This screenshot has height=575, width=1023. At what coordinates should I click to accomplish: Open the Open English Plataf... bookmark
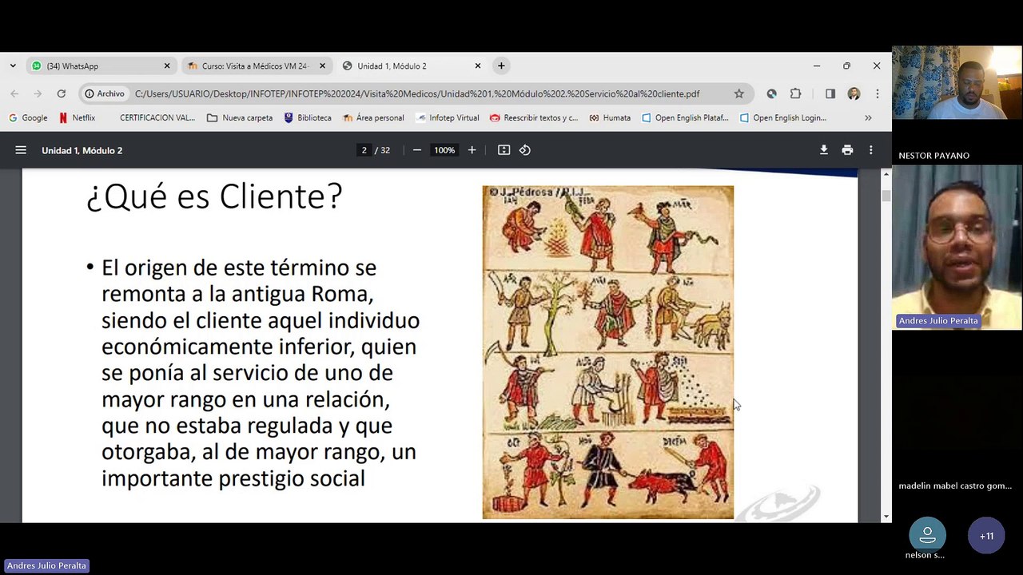click(685, 117)
